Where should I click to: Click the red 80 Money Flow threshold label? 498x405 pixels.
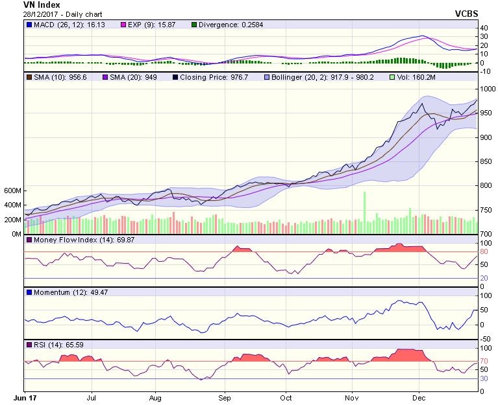(484, 252)
